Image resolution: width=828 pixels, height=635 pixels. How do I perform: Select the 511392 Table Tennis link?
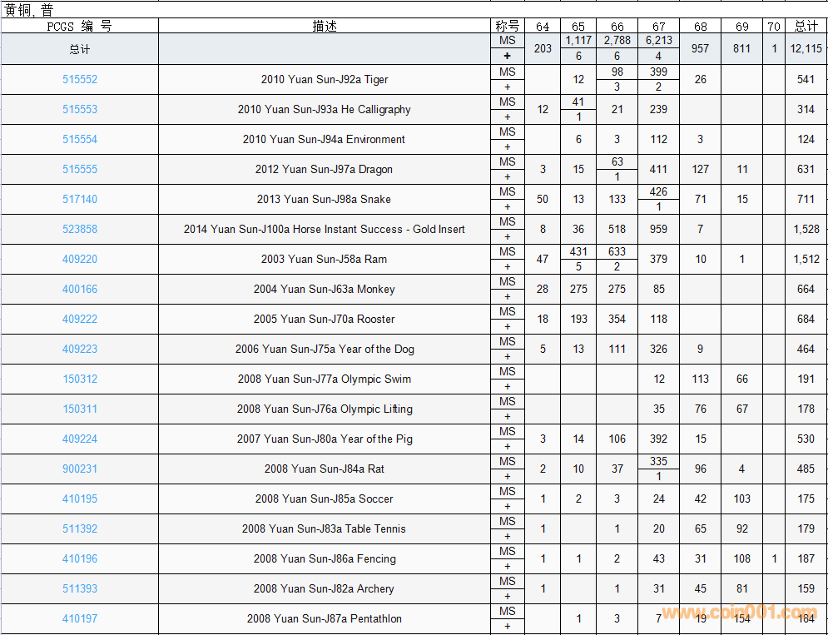pos(80,529)
